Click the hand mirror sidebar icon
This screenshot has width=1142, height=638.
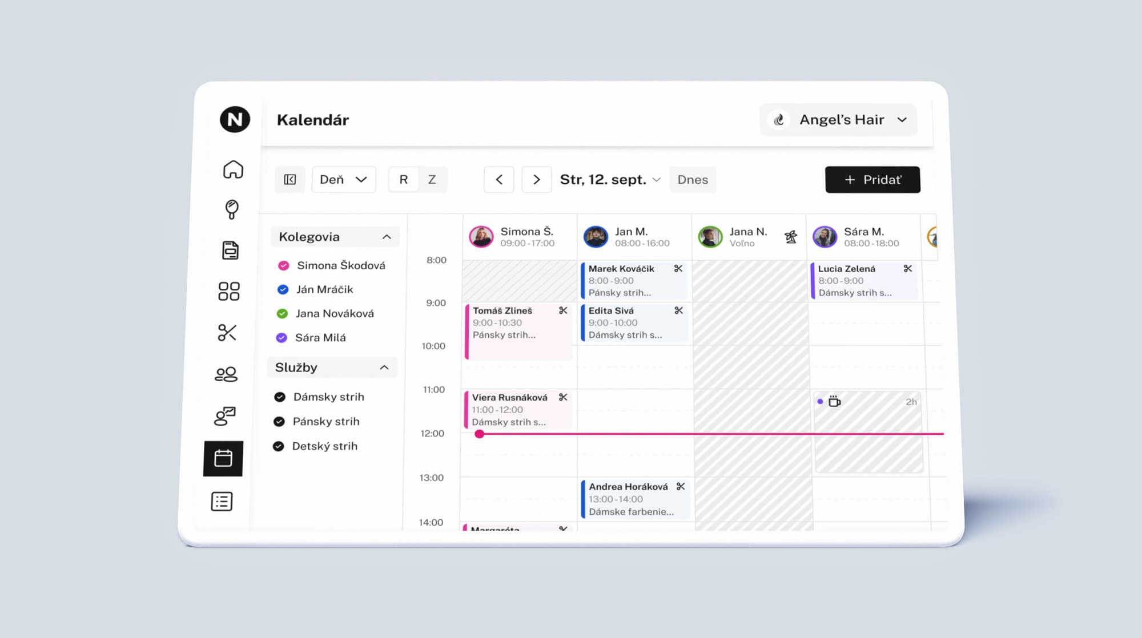231,209
